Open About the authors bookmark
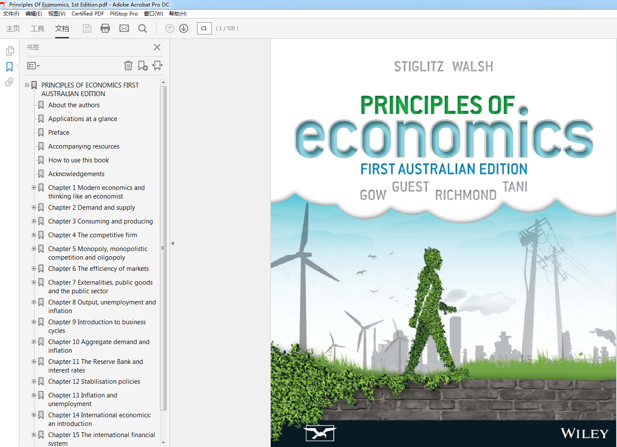The height and width of the screenshot is (447, 617). tap(74, 105)
